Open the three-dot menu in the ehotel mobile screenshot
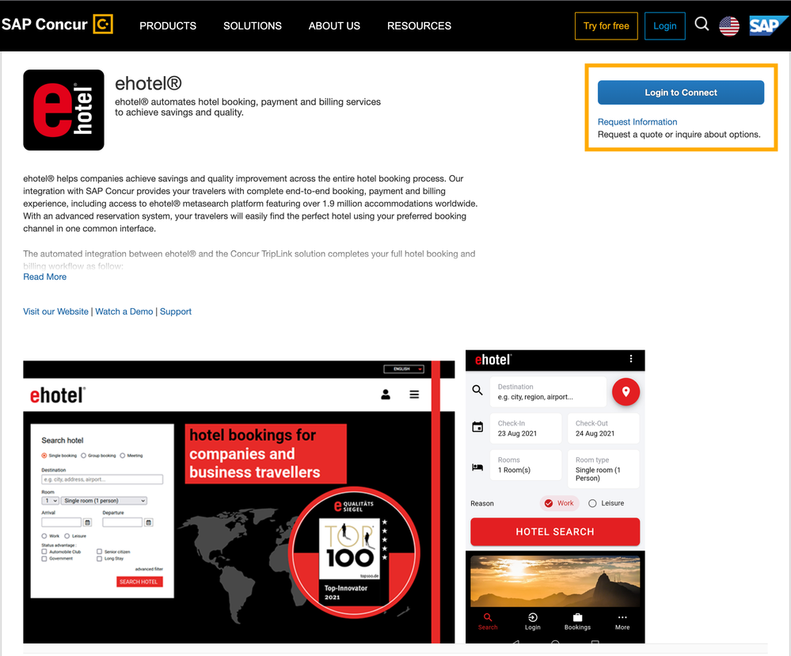The image size is (791, 656). 630,359
